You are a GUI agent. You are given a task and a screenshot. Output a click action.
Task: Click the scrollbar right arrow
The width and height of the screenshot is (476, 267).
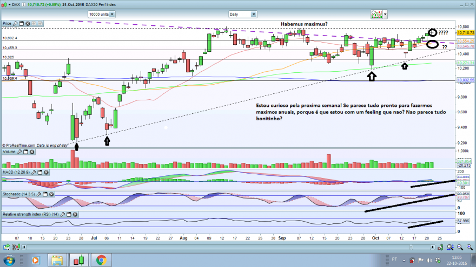(x=433, y=248)
